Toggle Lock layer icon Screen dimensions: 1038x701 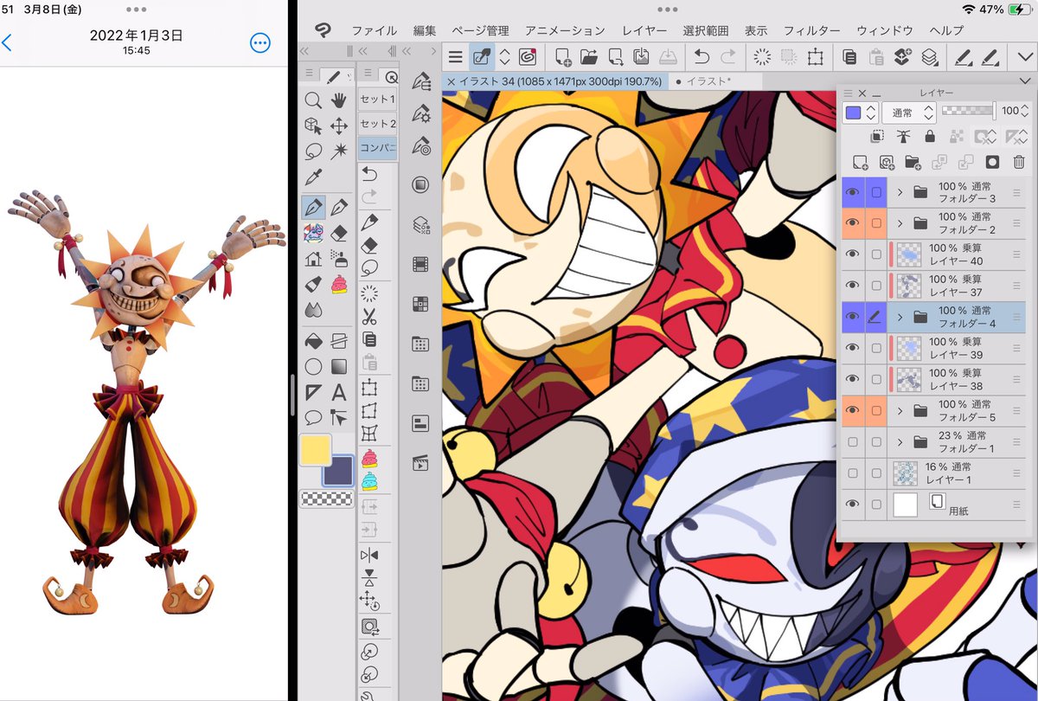[x=930, y=137]
